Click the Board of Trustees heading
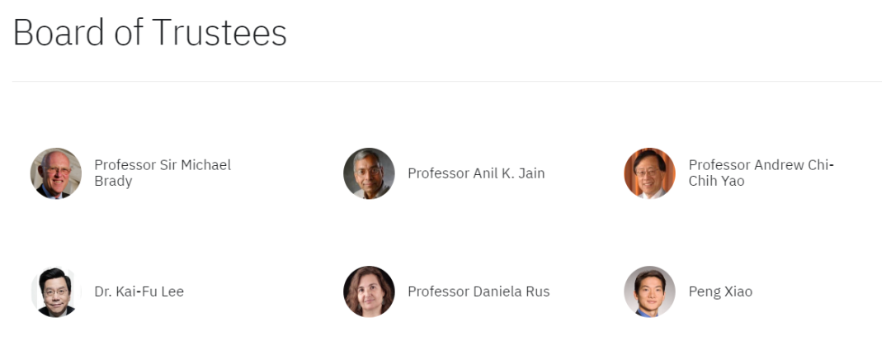Screen dimensions: 891x341 pos(149,33)
